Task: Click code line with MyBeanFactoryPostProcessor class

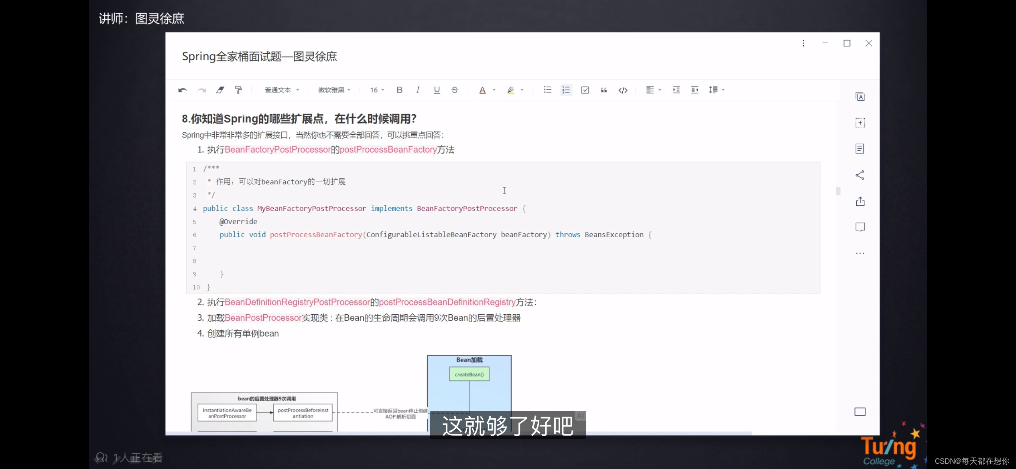Action: tap(364, 208)
